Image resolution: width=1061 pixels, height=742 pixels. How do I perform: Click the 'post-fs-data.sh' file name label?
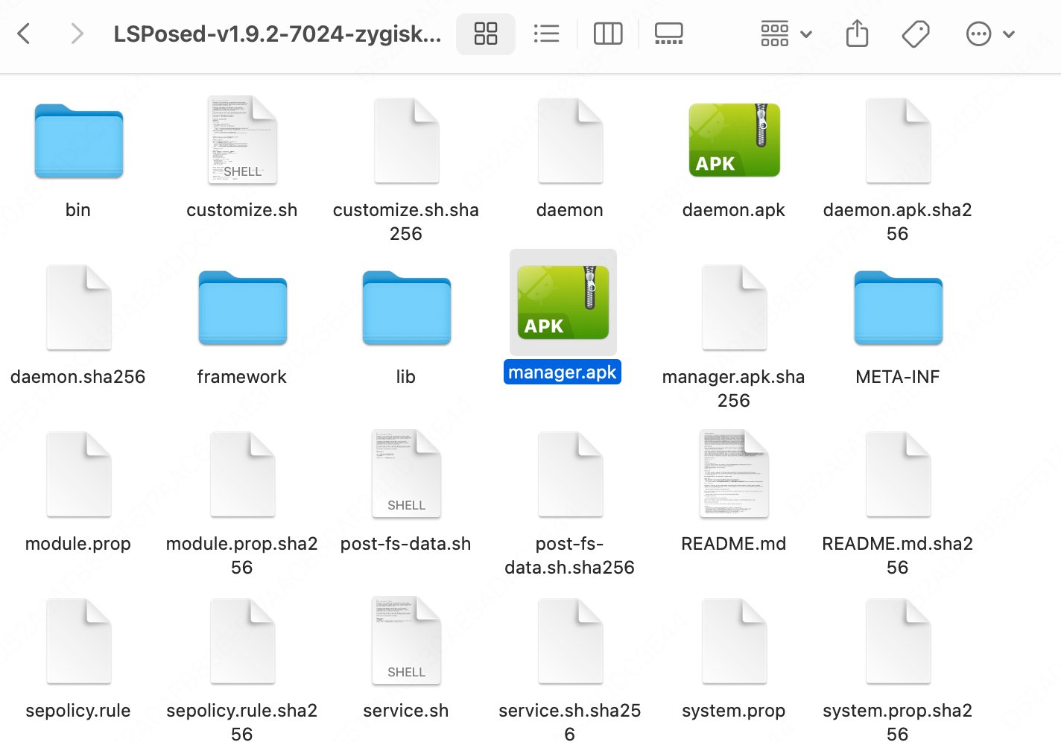pyautogui.click(x=406, y=544)
